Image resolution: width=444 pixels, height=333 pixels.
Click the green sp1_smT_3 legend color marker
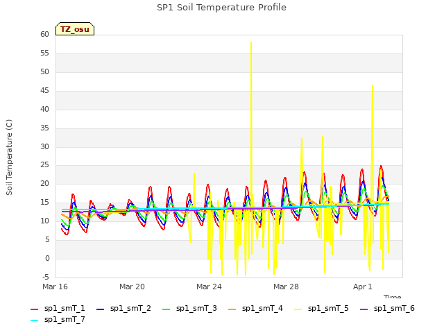pyautogui.click(x=166, y=309)
